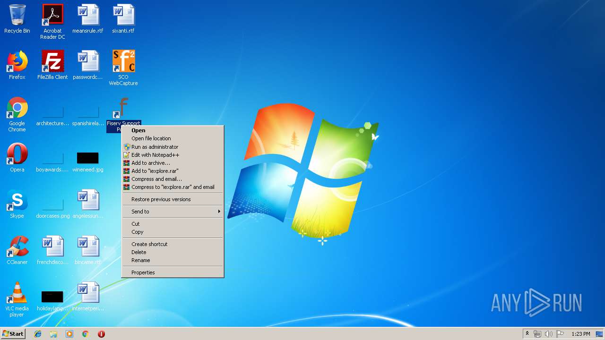Click the volume speaker tray icon
This screenshot has width=605, height=340.
[x=548, y=334]
